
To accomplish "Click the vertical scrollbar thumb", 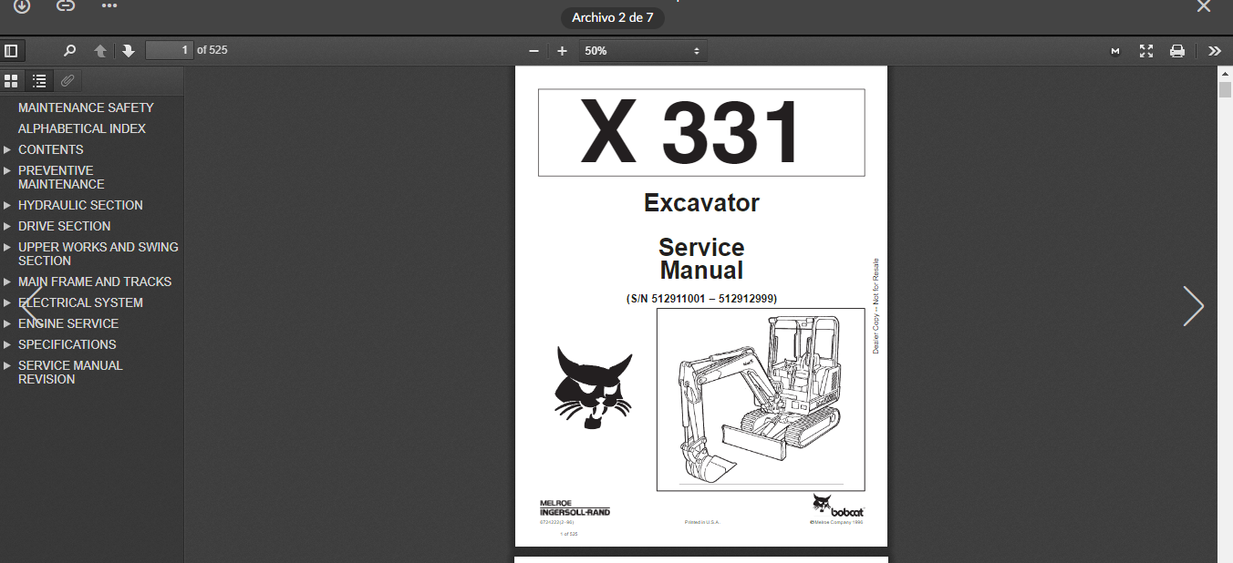I will [x=1225, y=89].
